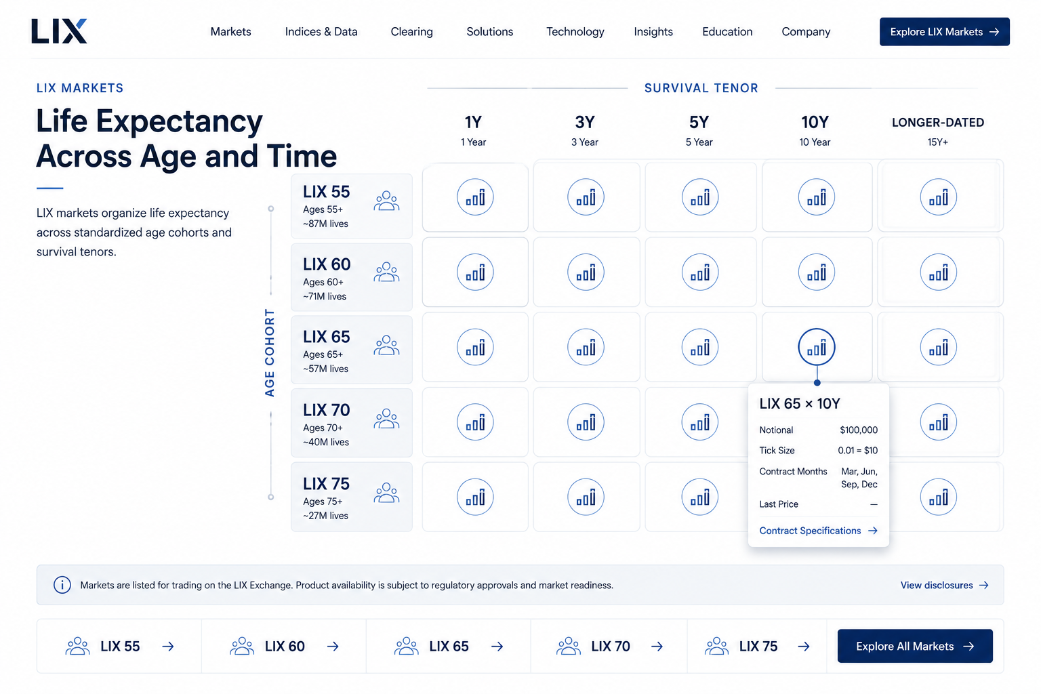Click the LIX logo
The height and width of the screenshot is (694, 1041).
click(59, 31)
